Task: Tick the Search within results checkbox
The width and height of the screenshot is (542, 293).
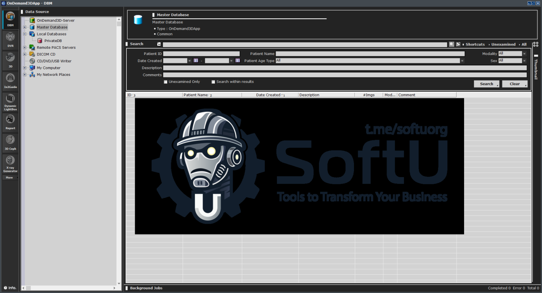Action: click(x=213, y=82)
